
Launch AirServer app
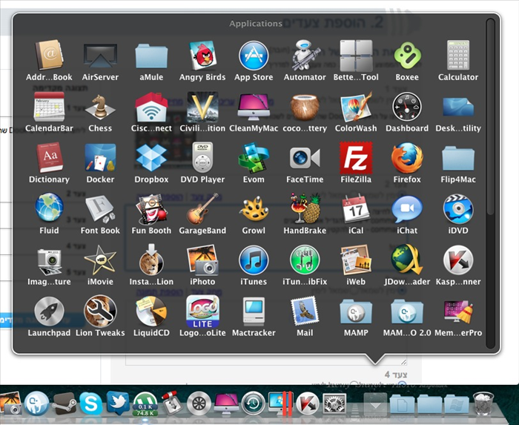click(100, 56)
